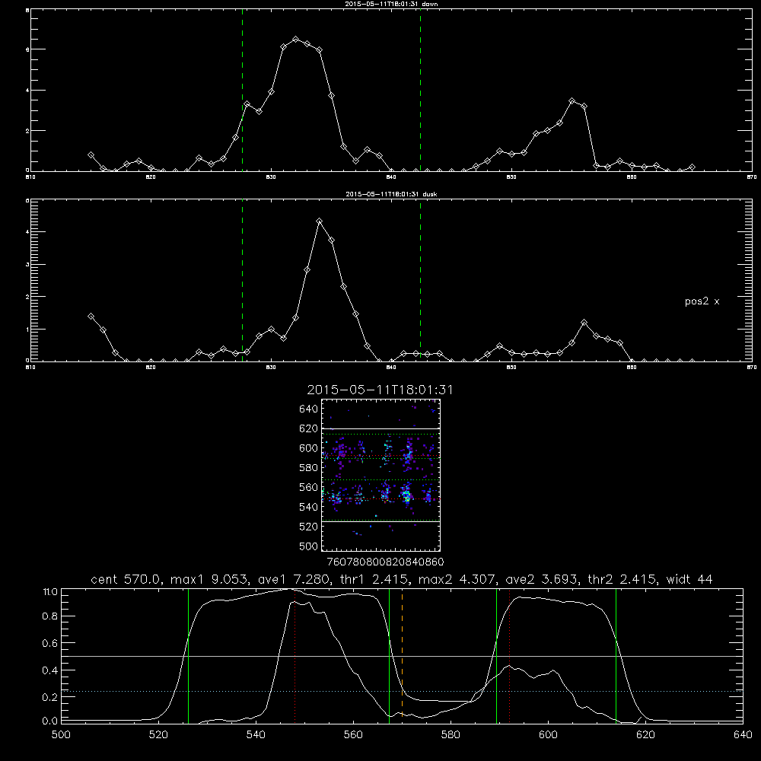The height and width of the screenshot is (761, 761).
Task: Select the left green dashed line in dusk plot
Action: (242, 281)
